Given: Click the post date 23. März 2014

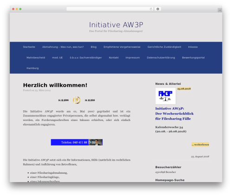Looking at the screenshot, I should tap(43, 90).
